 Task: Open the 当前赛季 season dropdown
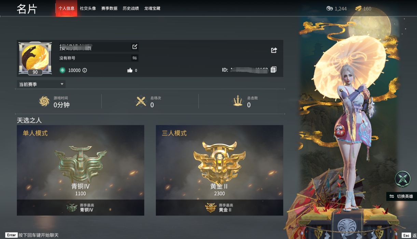(41, 84)
